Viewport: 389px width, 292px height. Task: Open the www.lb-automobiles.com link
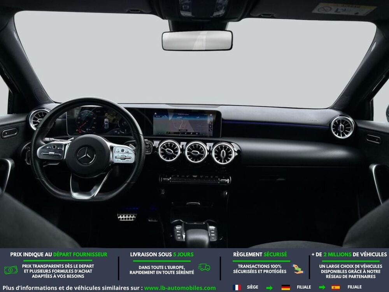click(180, 288)
